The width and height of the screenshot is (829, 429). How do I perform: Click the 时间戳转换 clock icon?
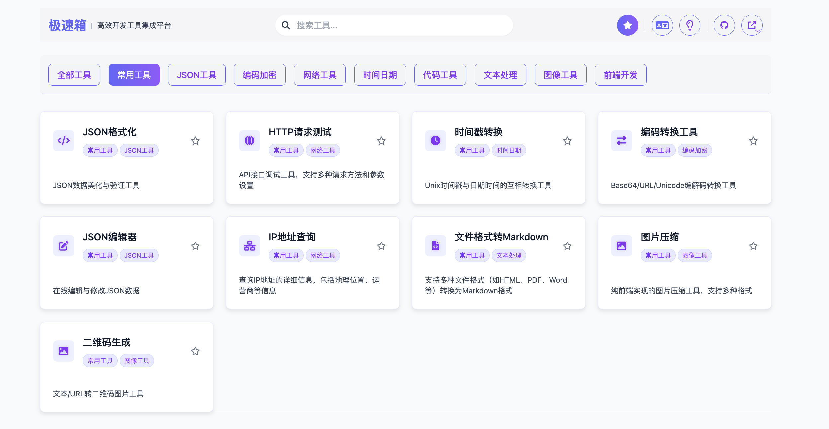[x=435, y=141]
